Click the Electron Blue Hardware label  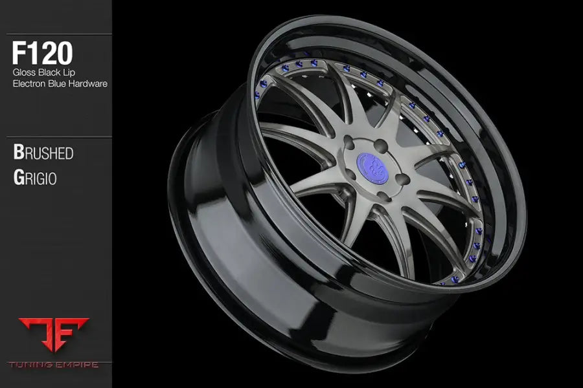[60, 83]
